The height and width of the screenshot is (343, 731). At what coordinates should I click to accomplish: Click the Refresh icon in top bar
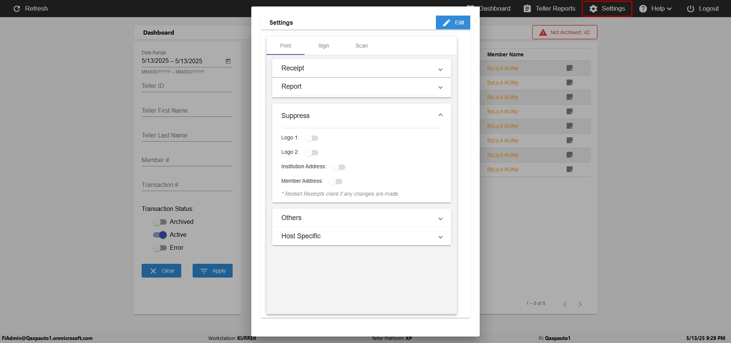point(17,8)
